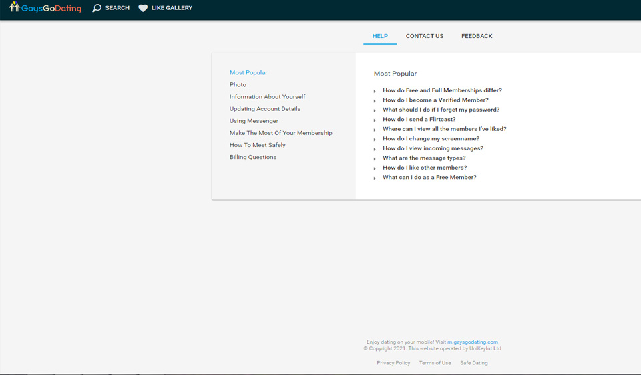Open the Terms of Use footer link
Viewport: 641px width, 375px height.
point(435,363)
